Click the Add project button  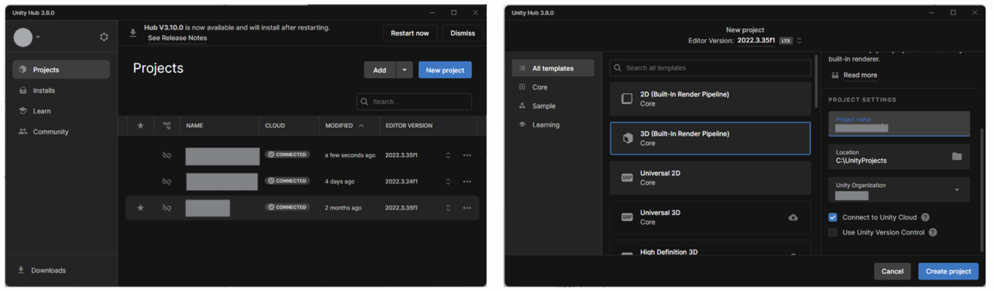380,70
